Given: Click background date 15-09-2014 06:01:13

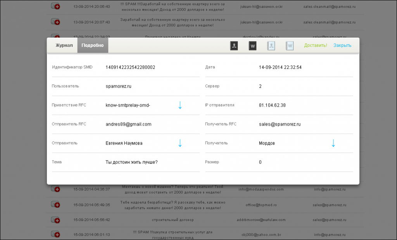Looking at the screenshot, I should (91, 235).
